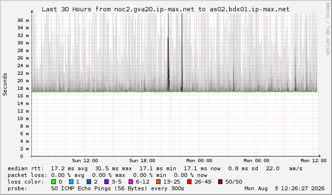This screenshot has width=332, height=195.
Task: Click the '0.8 ms sd' value
Action: tap(243, 168)
